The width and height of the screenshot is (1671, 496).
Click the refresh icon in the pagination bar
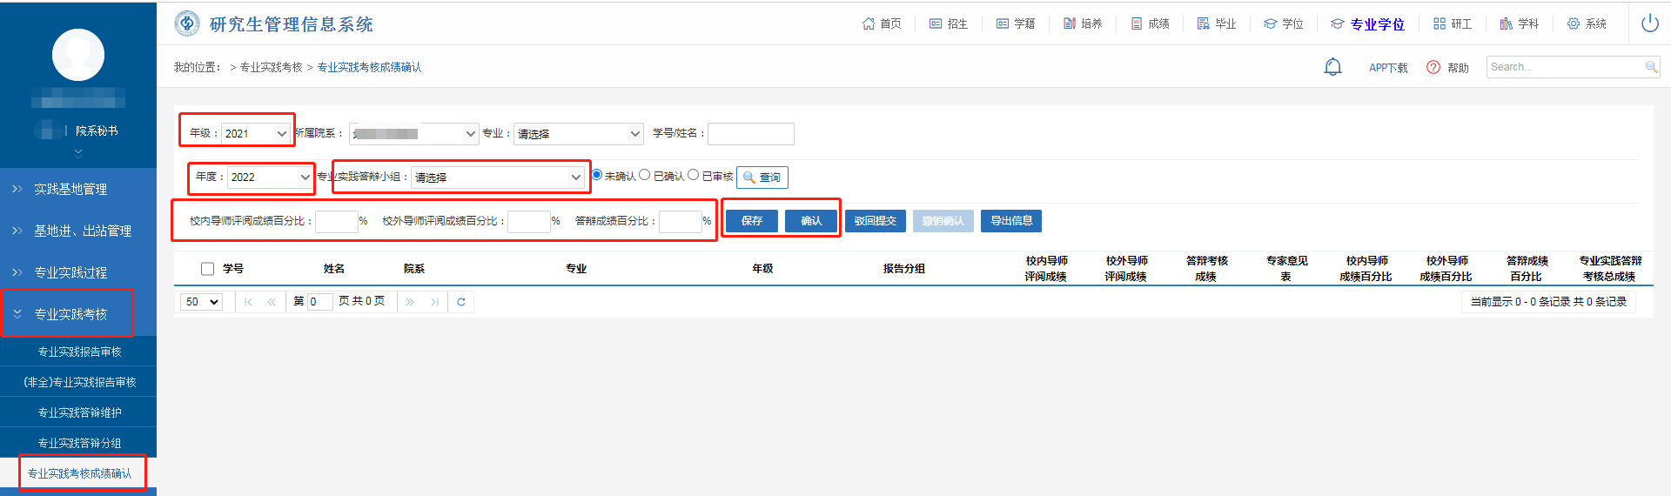461,302
